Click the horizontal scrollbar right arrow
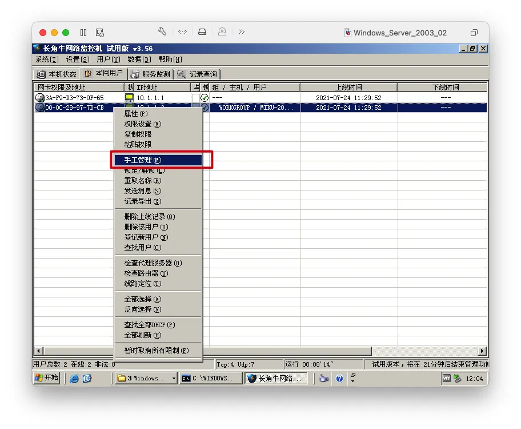 (483, 351)
